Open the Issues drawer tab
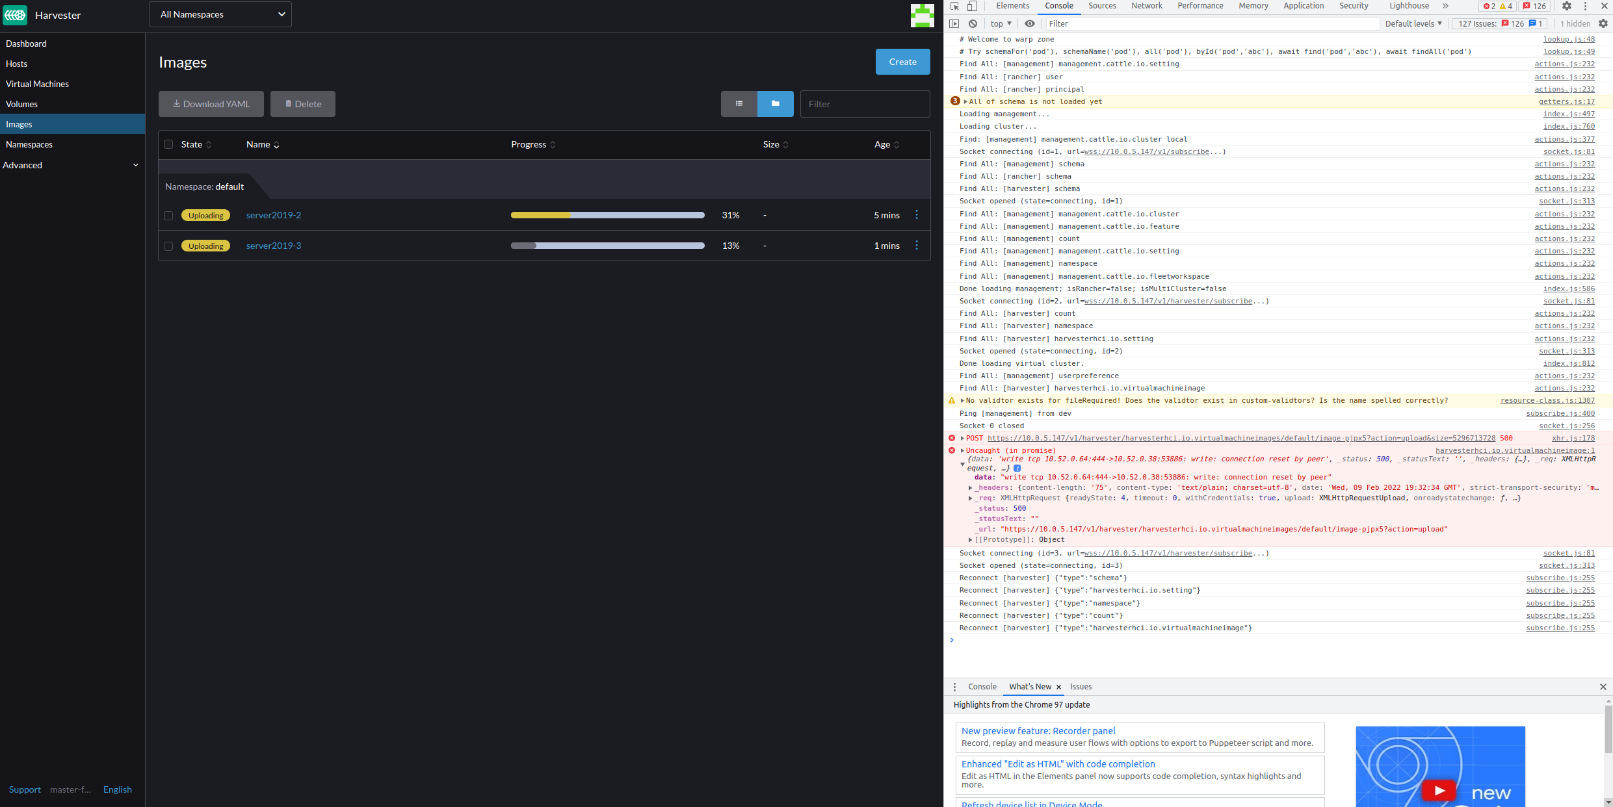This screenshot has height=807, width=1613. [1081, 687]
